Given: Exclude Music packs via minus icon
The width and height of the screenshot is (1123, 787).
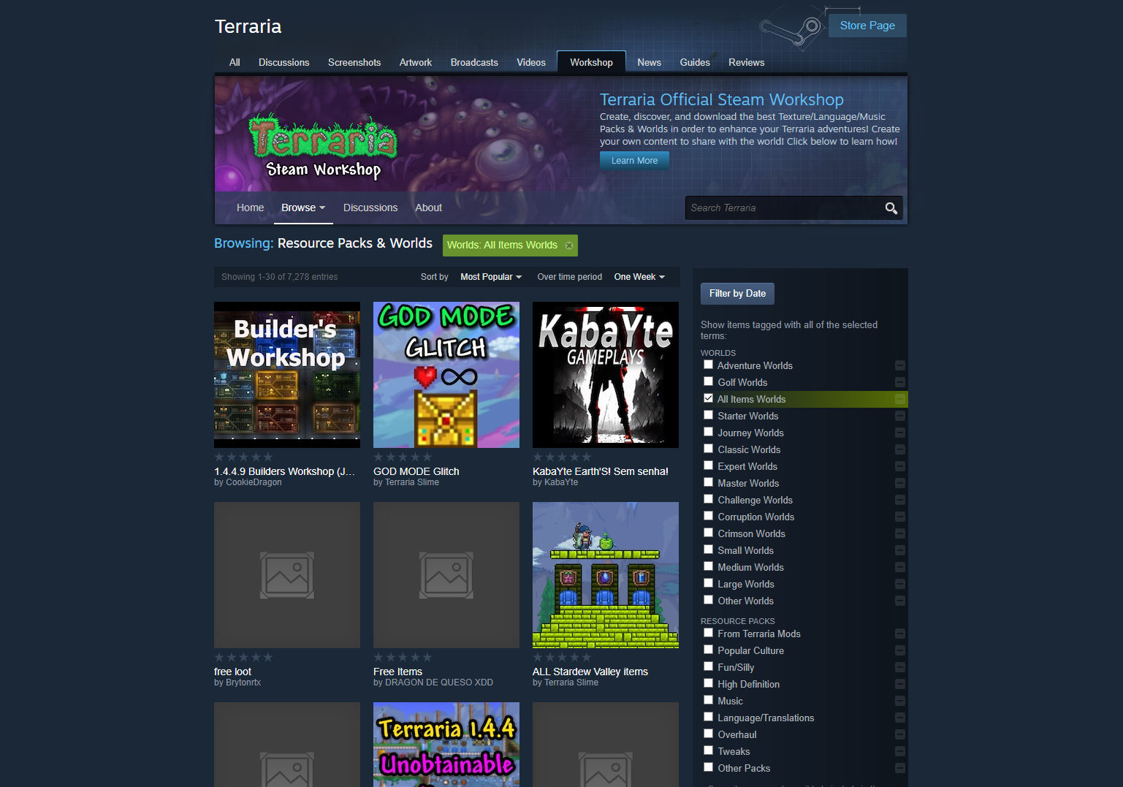Looking at the screenshot, I should (900, 701).
